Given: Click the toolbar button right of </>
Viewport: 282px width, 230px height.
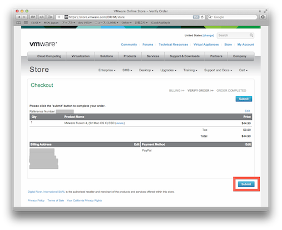Looking at the screenshot, I should point(50,17).
